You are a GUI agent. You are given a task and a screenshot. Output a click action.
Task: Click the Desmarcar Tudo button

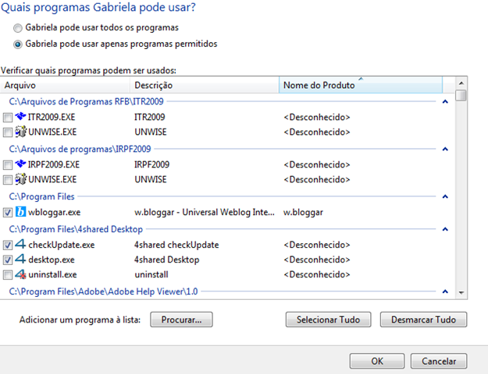click(423, 319)
